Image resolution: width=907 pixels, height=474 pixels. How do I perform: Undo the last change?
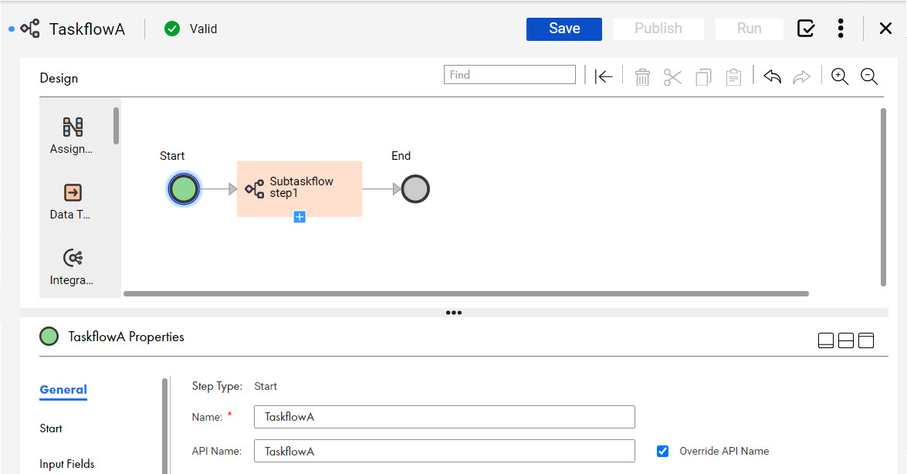[x=772, y=76]
